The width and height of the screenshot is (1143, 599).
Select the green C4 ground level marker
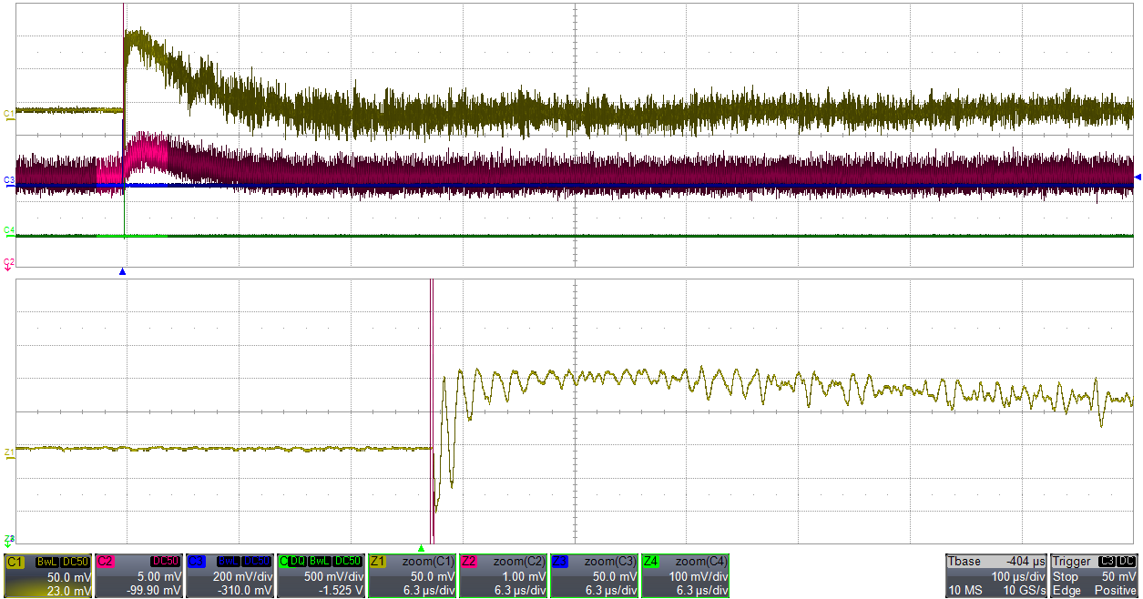point(8,232)
